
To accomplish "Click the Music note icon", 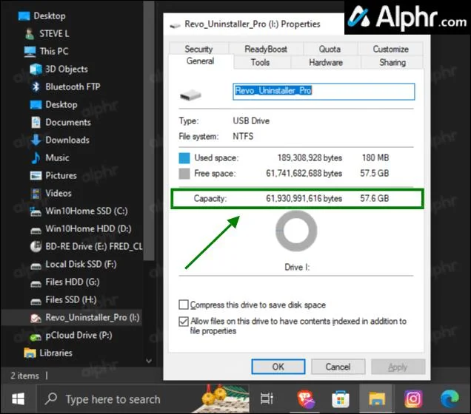I will click(x=36, y=157).
